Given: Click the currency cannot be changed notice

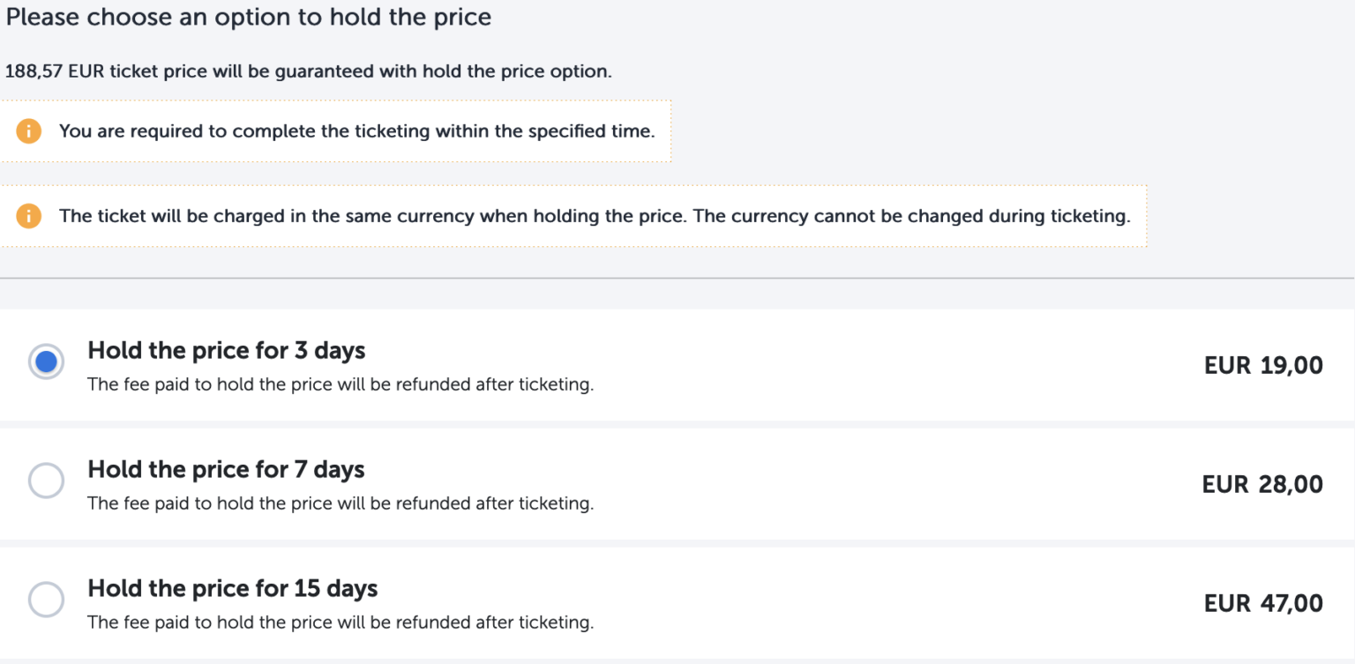Looking at the screenshot, I should click(594, 215).
